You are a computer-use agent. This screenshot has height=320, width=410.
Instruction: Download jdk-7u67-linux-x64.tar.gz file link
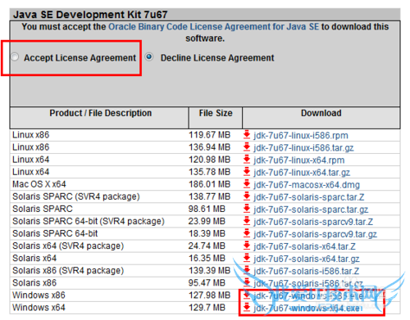pyautogui.click(x=302, y=173)
